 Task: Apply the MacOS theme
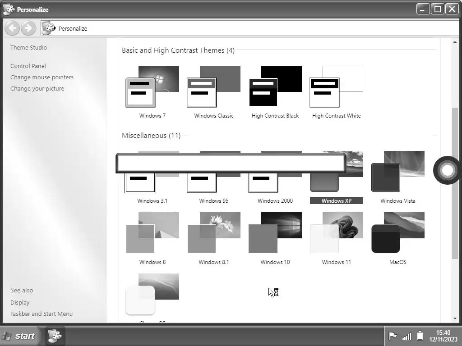398,232
